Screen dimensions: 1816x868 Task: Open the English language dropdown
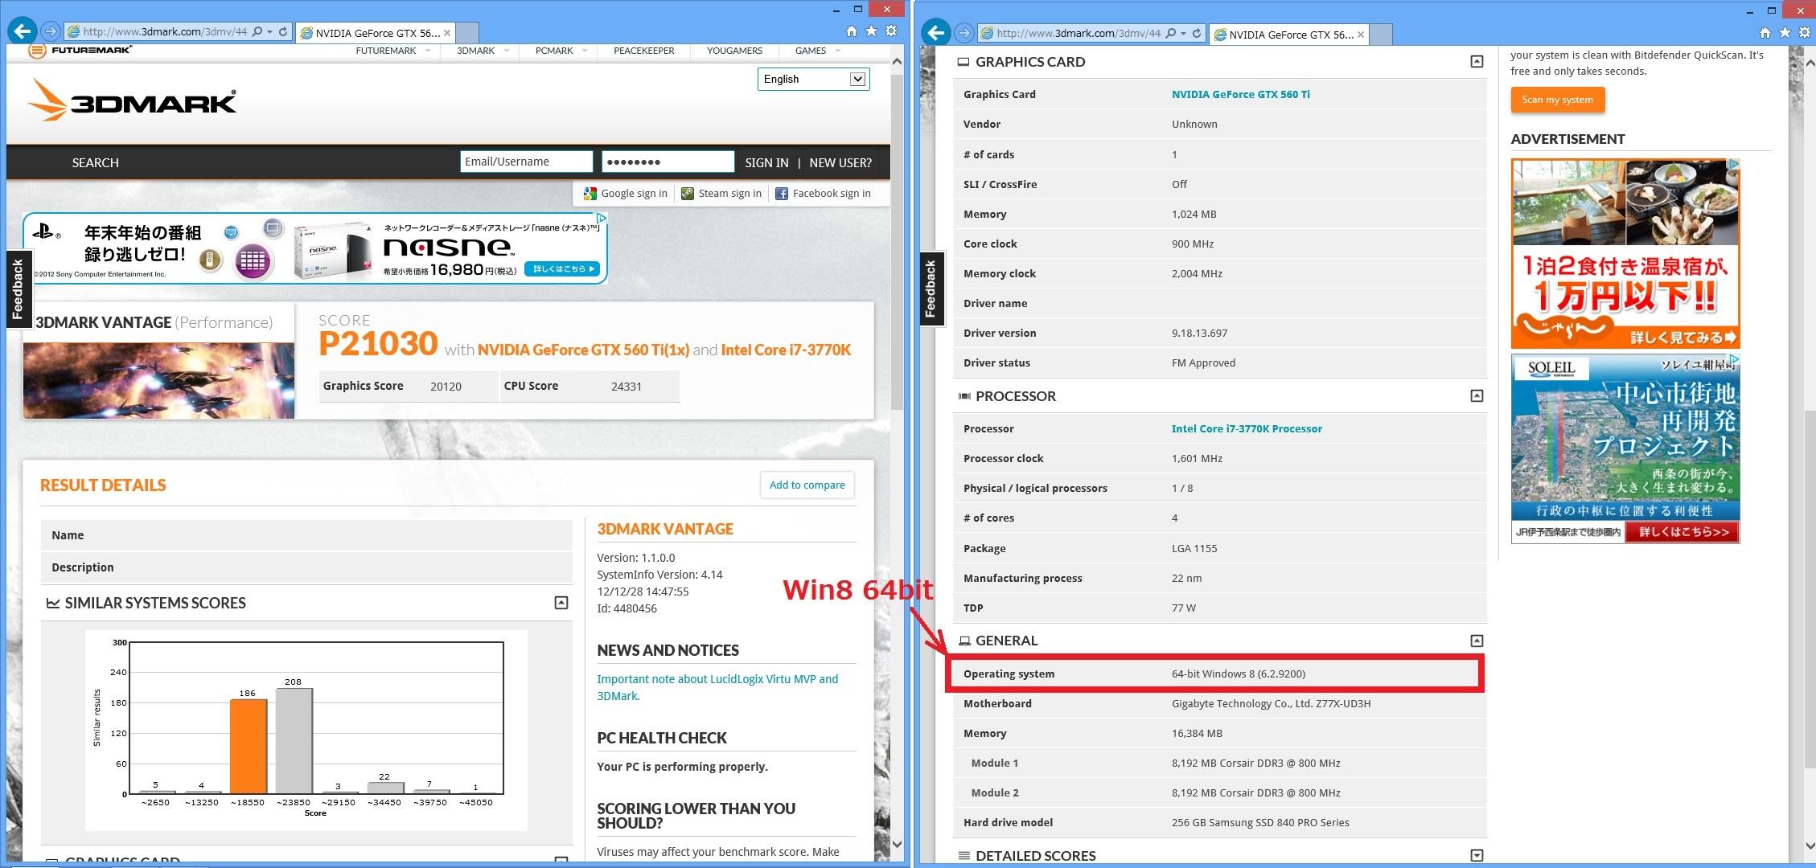point(813,79)
